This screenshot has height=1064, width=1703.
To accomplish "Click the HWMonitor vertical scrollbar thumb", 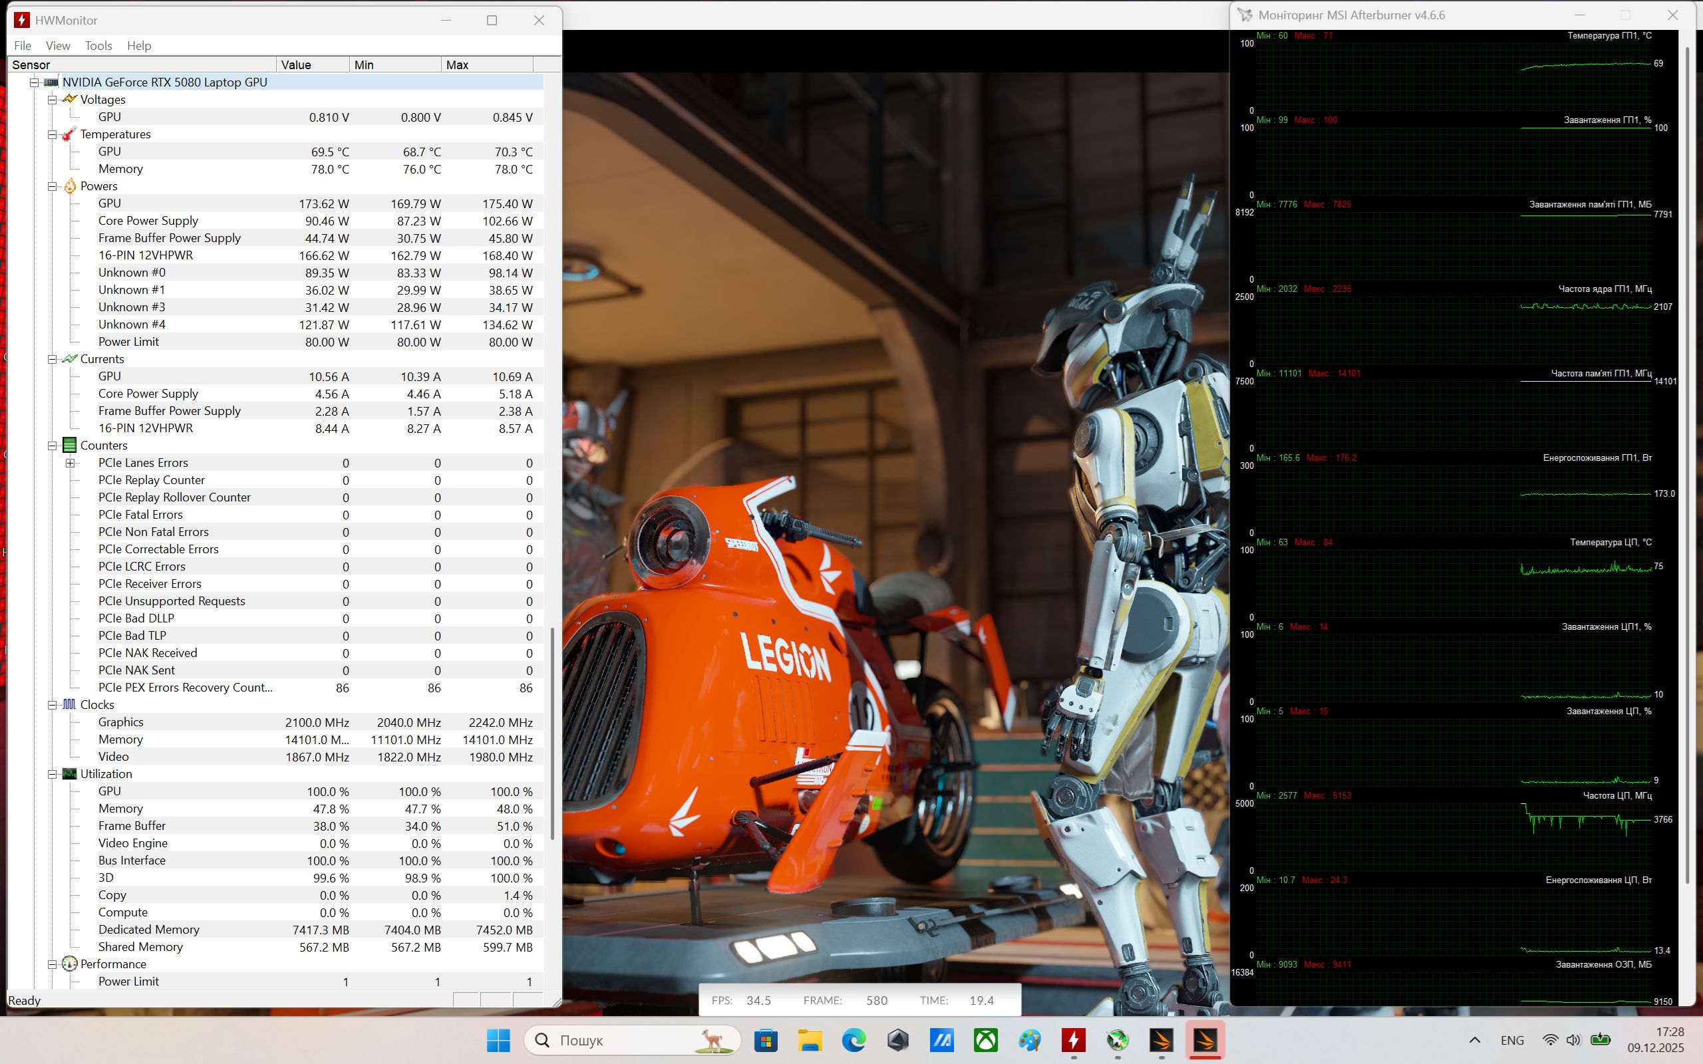I will click(x=552, y=732).
